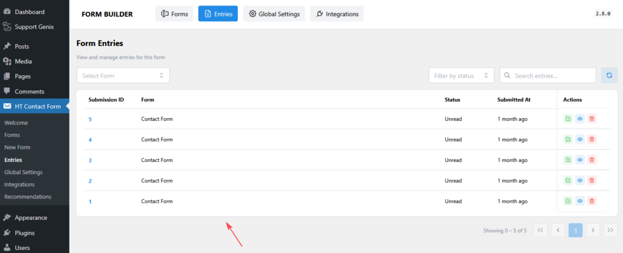Preview submission 1 using eye icon
The image size is (623, 253).
[x=580, y=201]
